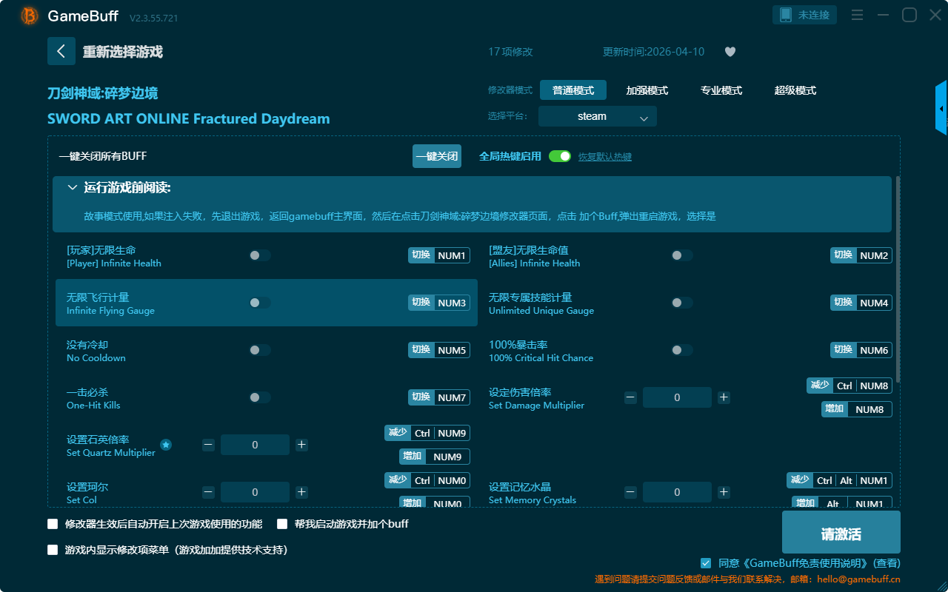Disable the global hotkey toggle

pyautogui.click(x=560, y=156)
